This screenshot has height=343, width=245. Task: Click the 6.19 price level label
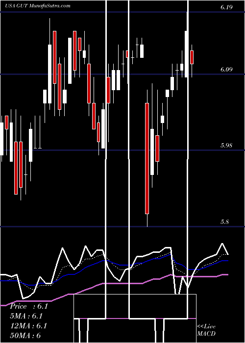click(226, 7)
